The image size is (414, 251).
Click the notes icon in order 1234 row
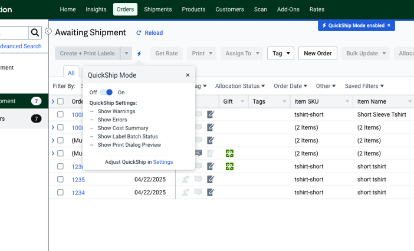(x=198, y=192)
